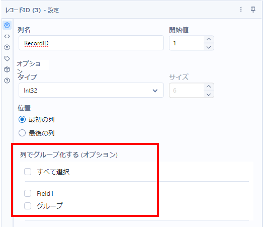Choose the 最後の列 radio option
Image resolution: width=263 pixels, height=227 pixels.
tap(22, 133)
